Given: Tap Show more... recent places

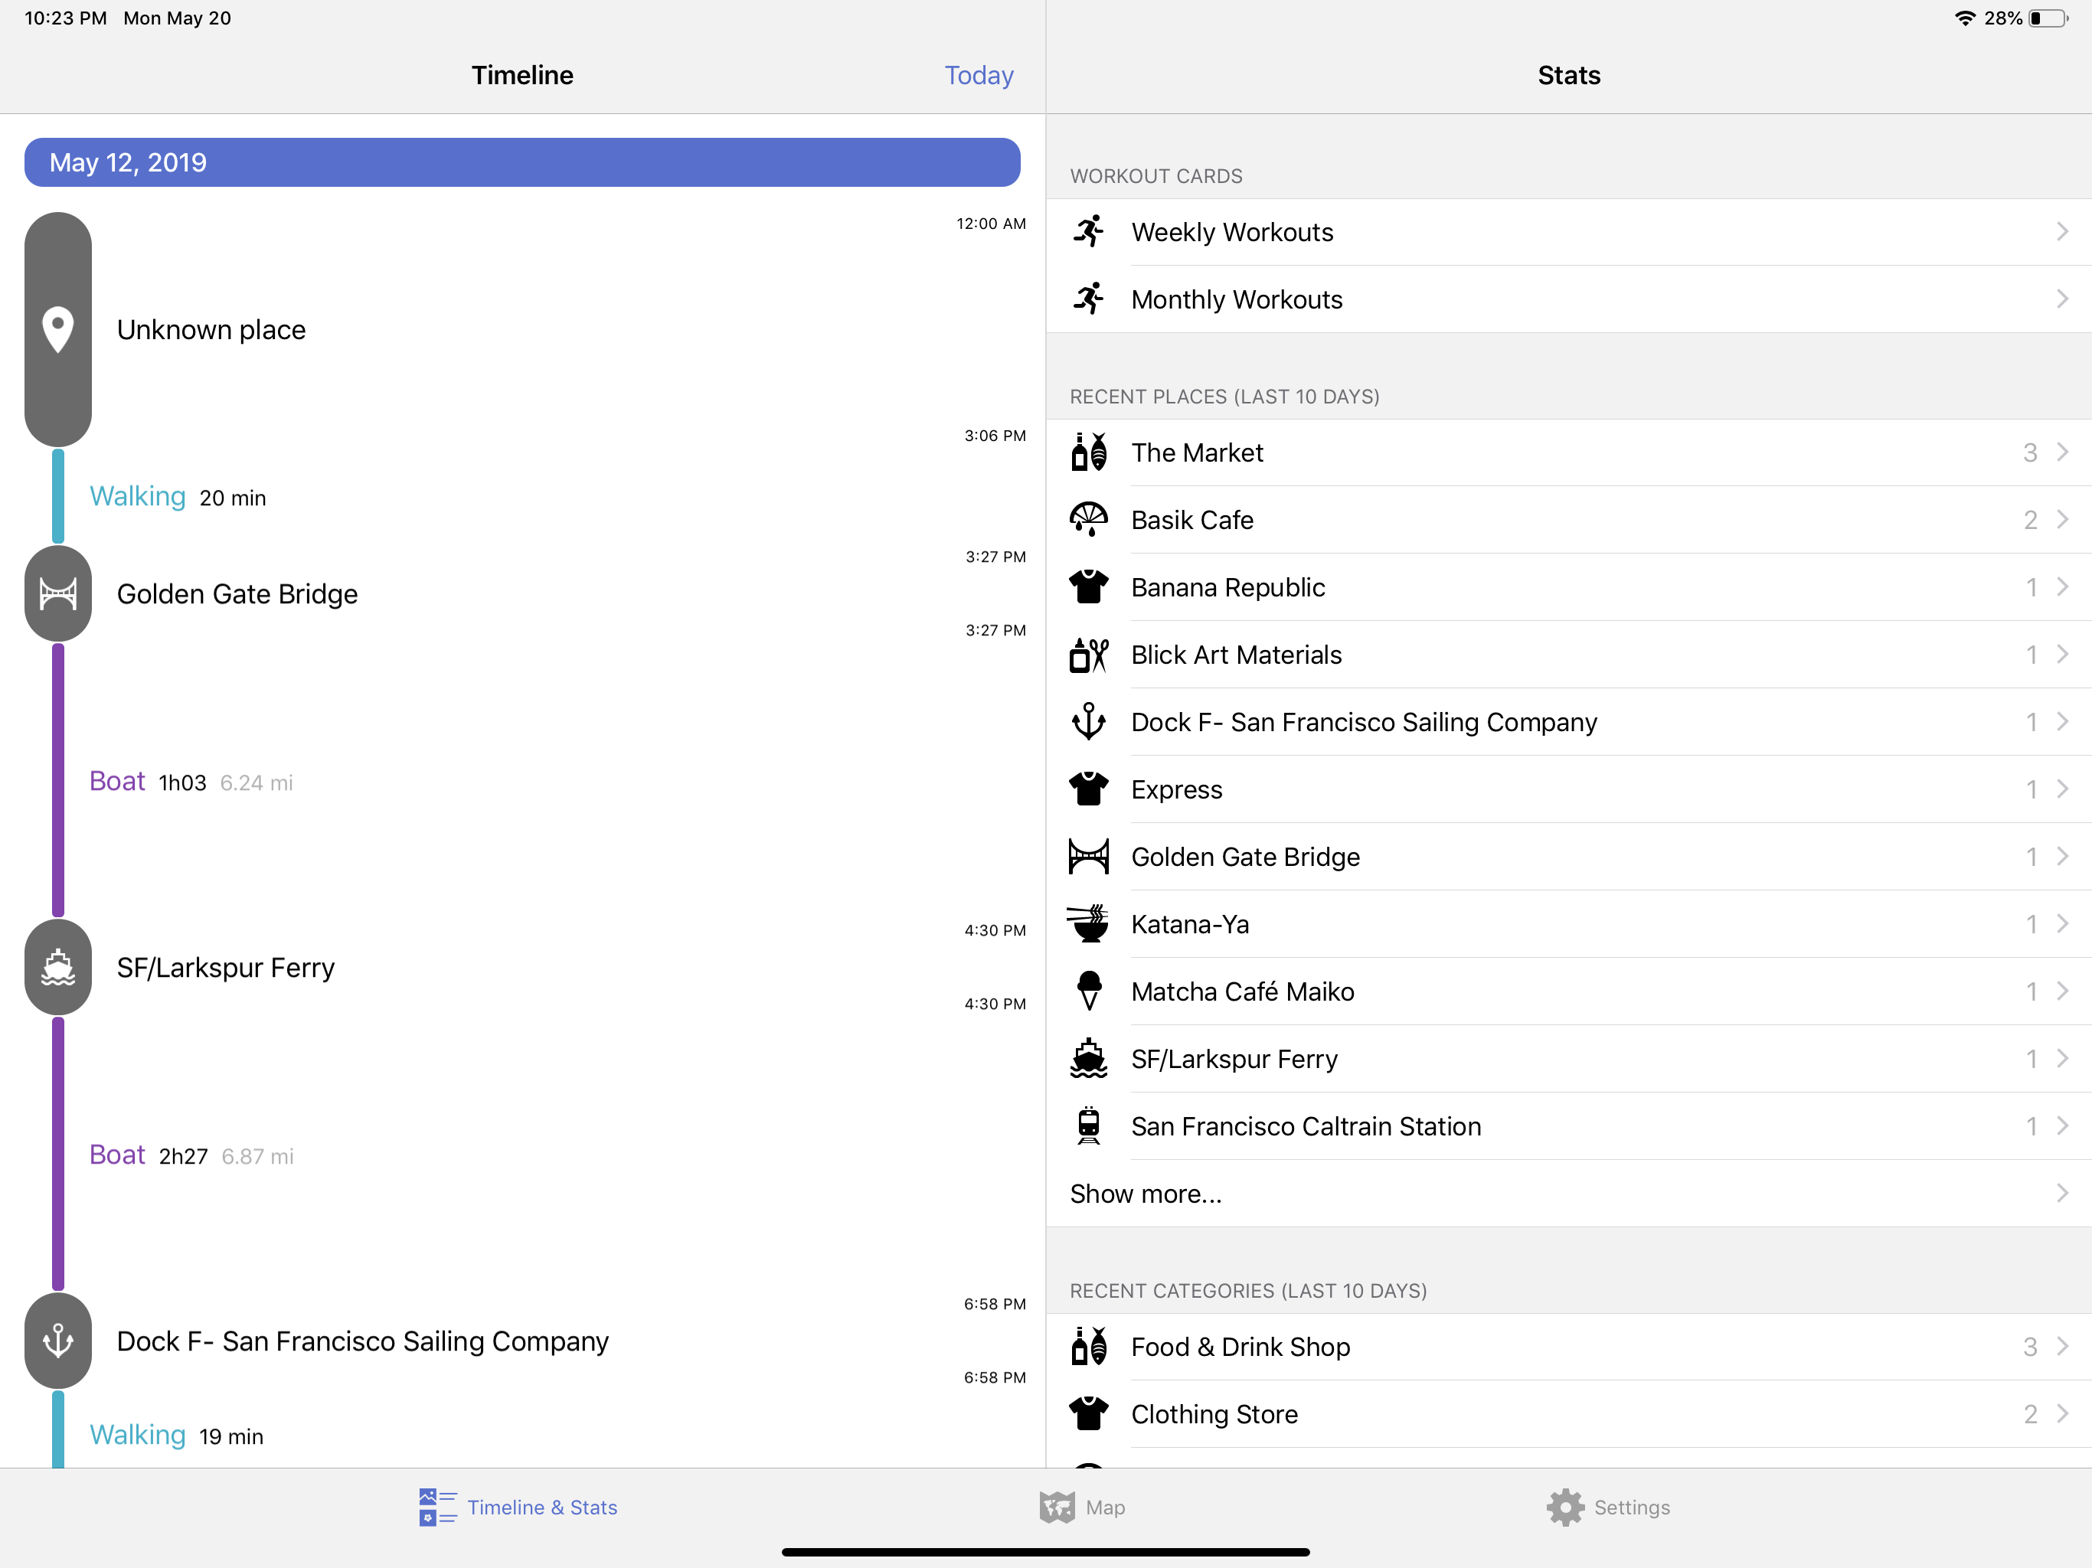Looking at the screenshot, I should 1569,1194.
